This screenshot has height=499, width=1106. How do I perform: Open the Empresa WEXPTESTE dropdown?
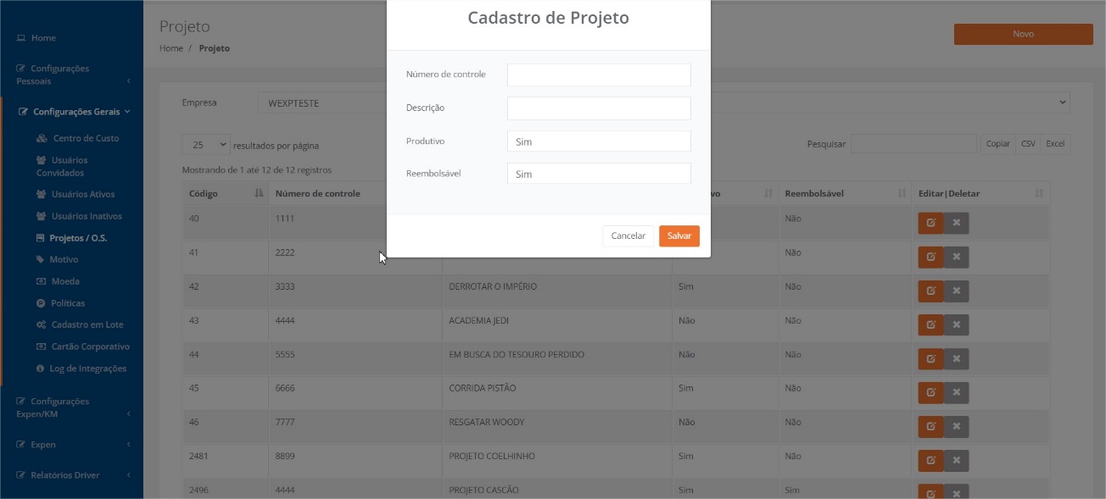663,103
